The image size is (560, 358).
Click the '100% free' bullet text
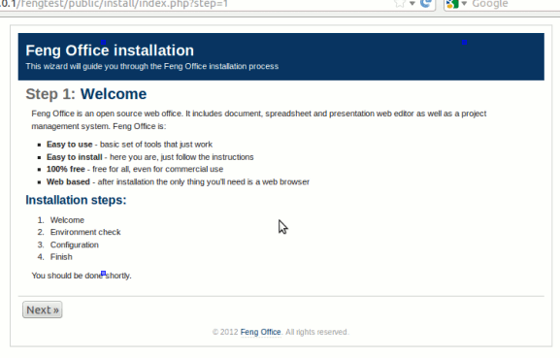(66, 169)
